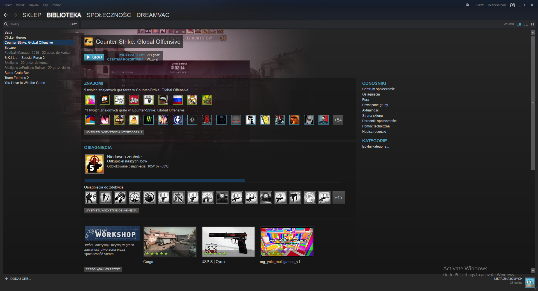Open the Steam menu
538x291 pixels.
point(8,5)
